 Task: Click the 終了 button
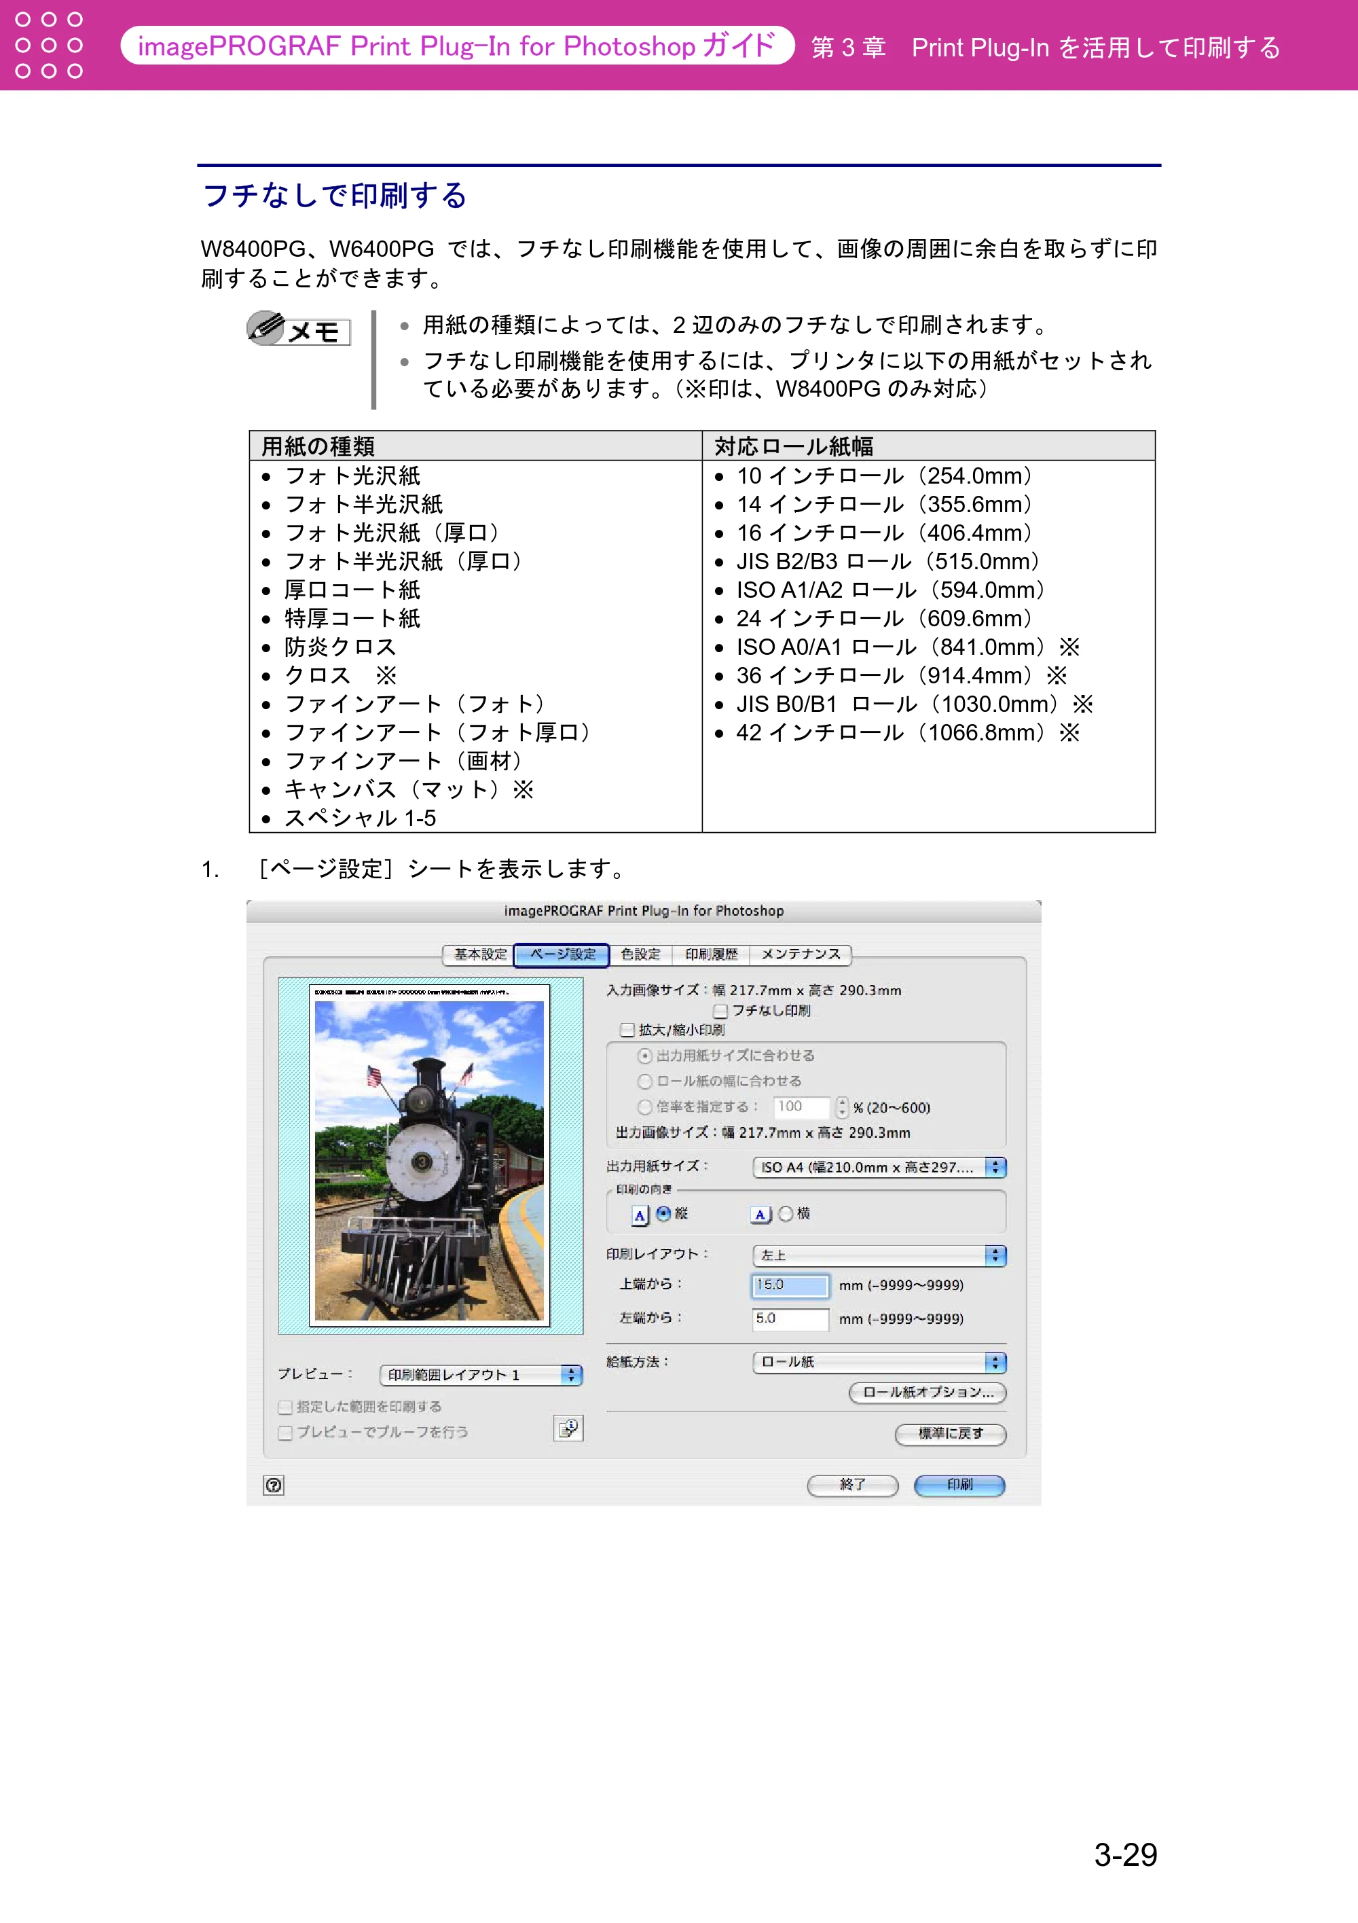(x=852, y=1485)
